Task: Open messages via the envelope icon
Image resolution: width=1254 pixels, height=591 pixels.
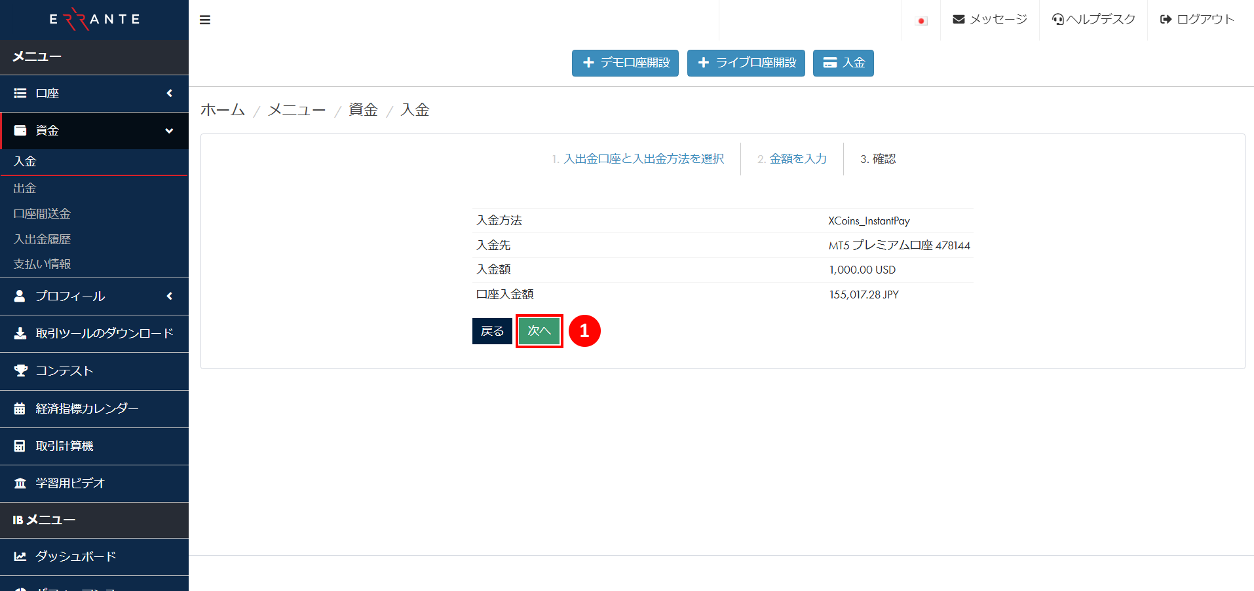Action: pyautogui.click(x=959, y=20)
